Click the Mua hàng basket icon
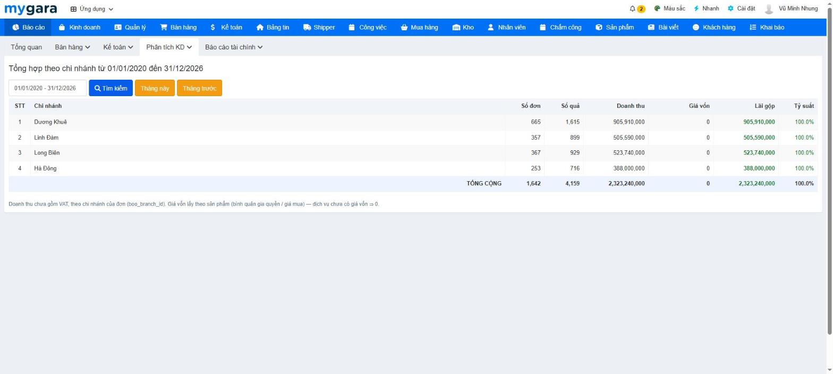The height and width of the screenshot is (374, 833). pos(404,27)
